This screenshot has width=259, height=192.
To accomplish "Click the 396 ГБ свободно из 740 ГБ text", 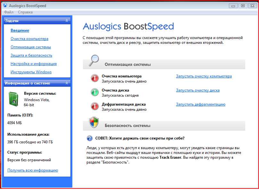I will 30,142.
